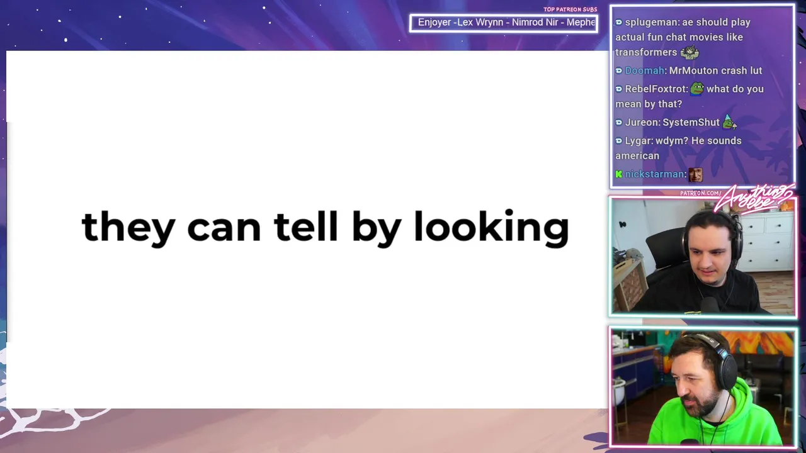Open the Lygar username in chat
Screen dimensions: 806x453
pos(639,140)
